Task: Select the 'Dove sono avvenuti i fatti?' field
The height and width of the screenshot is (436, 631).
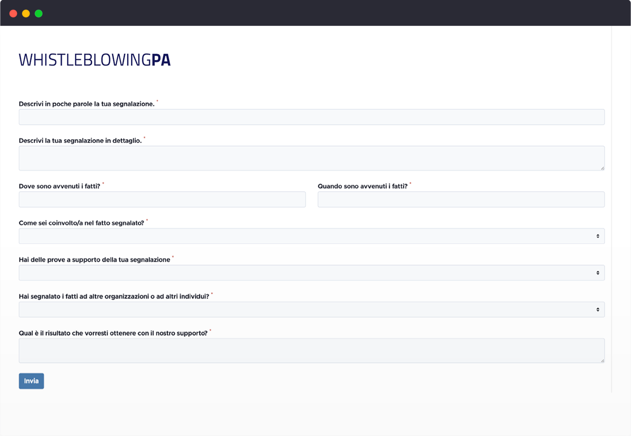Action: point(162,200)
